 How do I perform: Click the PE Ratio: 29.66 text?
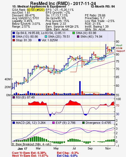[x=95, y=15]
